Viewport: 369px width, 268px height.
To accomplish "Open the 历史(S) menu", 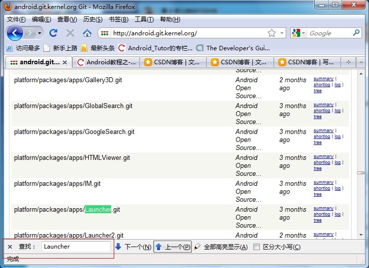I will coord(93,19).
